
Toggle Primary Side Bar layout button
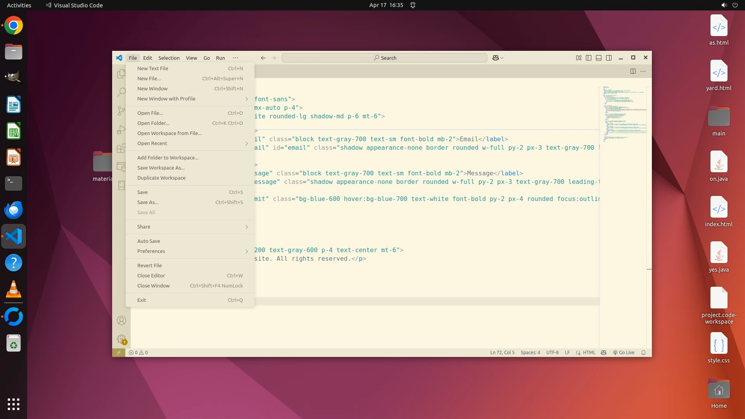pos(589,58)
